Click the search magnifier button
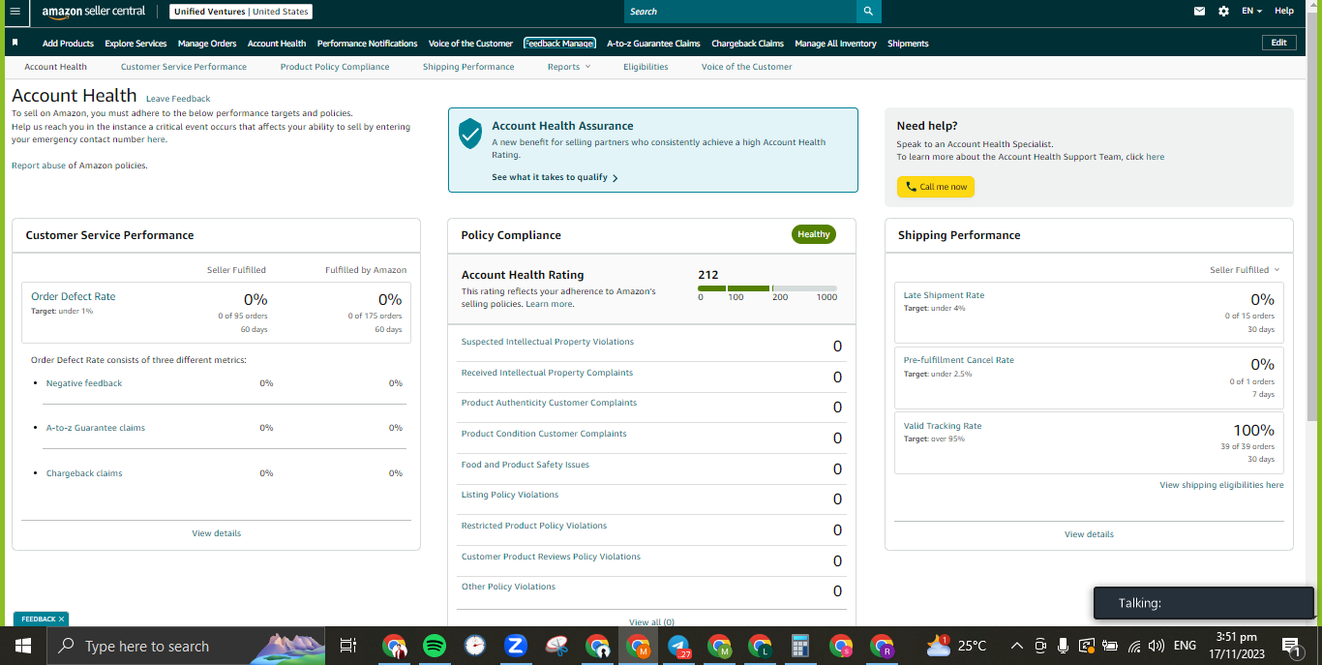1322x665 pixels. click(868, 12)
